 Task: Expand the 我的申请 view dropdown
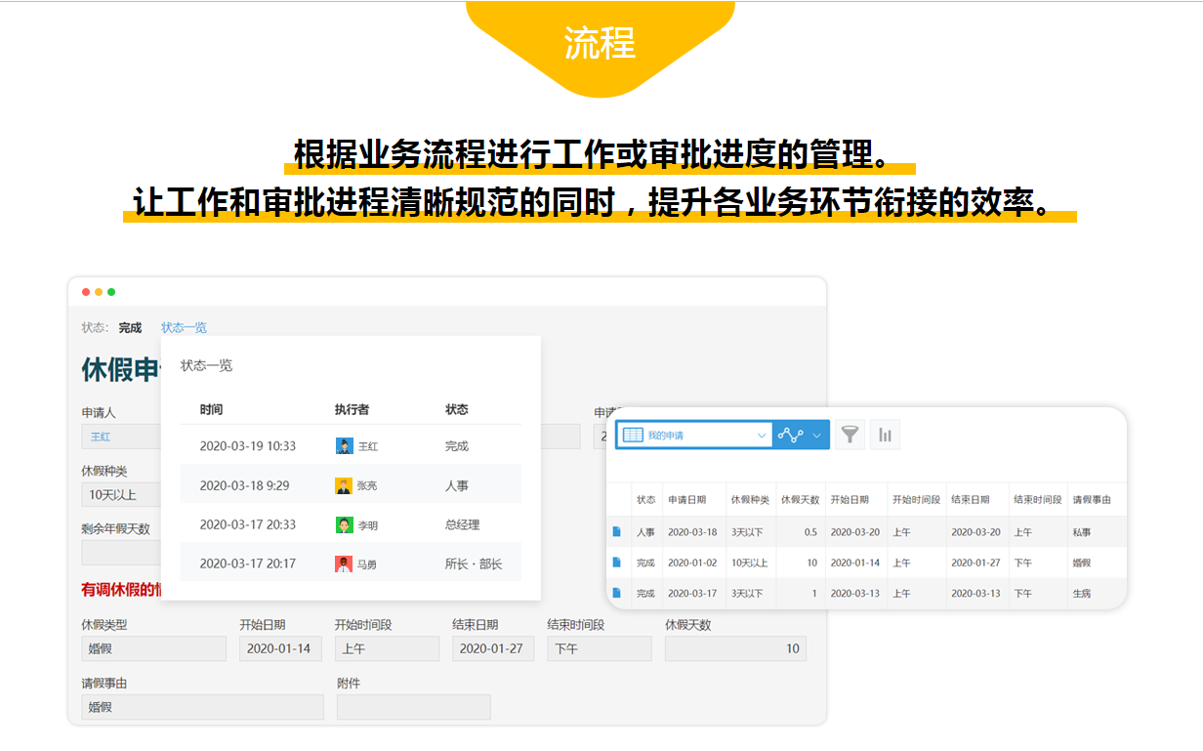(762, 436)
